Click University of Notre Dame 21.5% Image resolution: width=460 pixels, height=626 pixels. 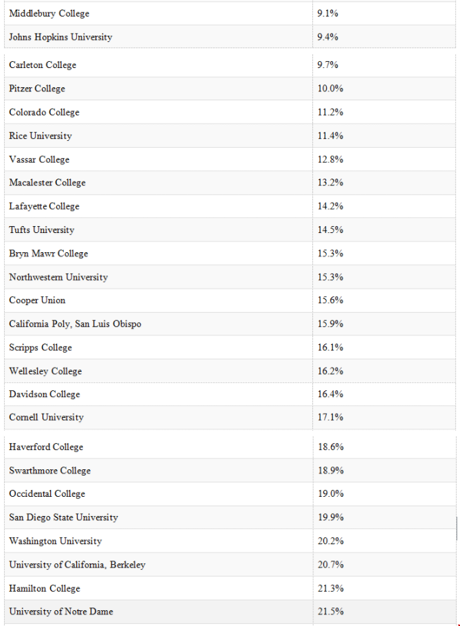[x=330, y=612]
